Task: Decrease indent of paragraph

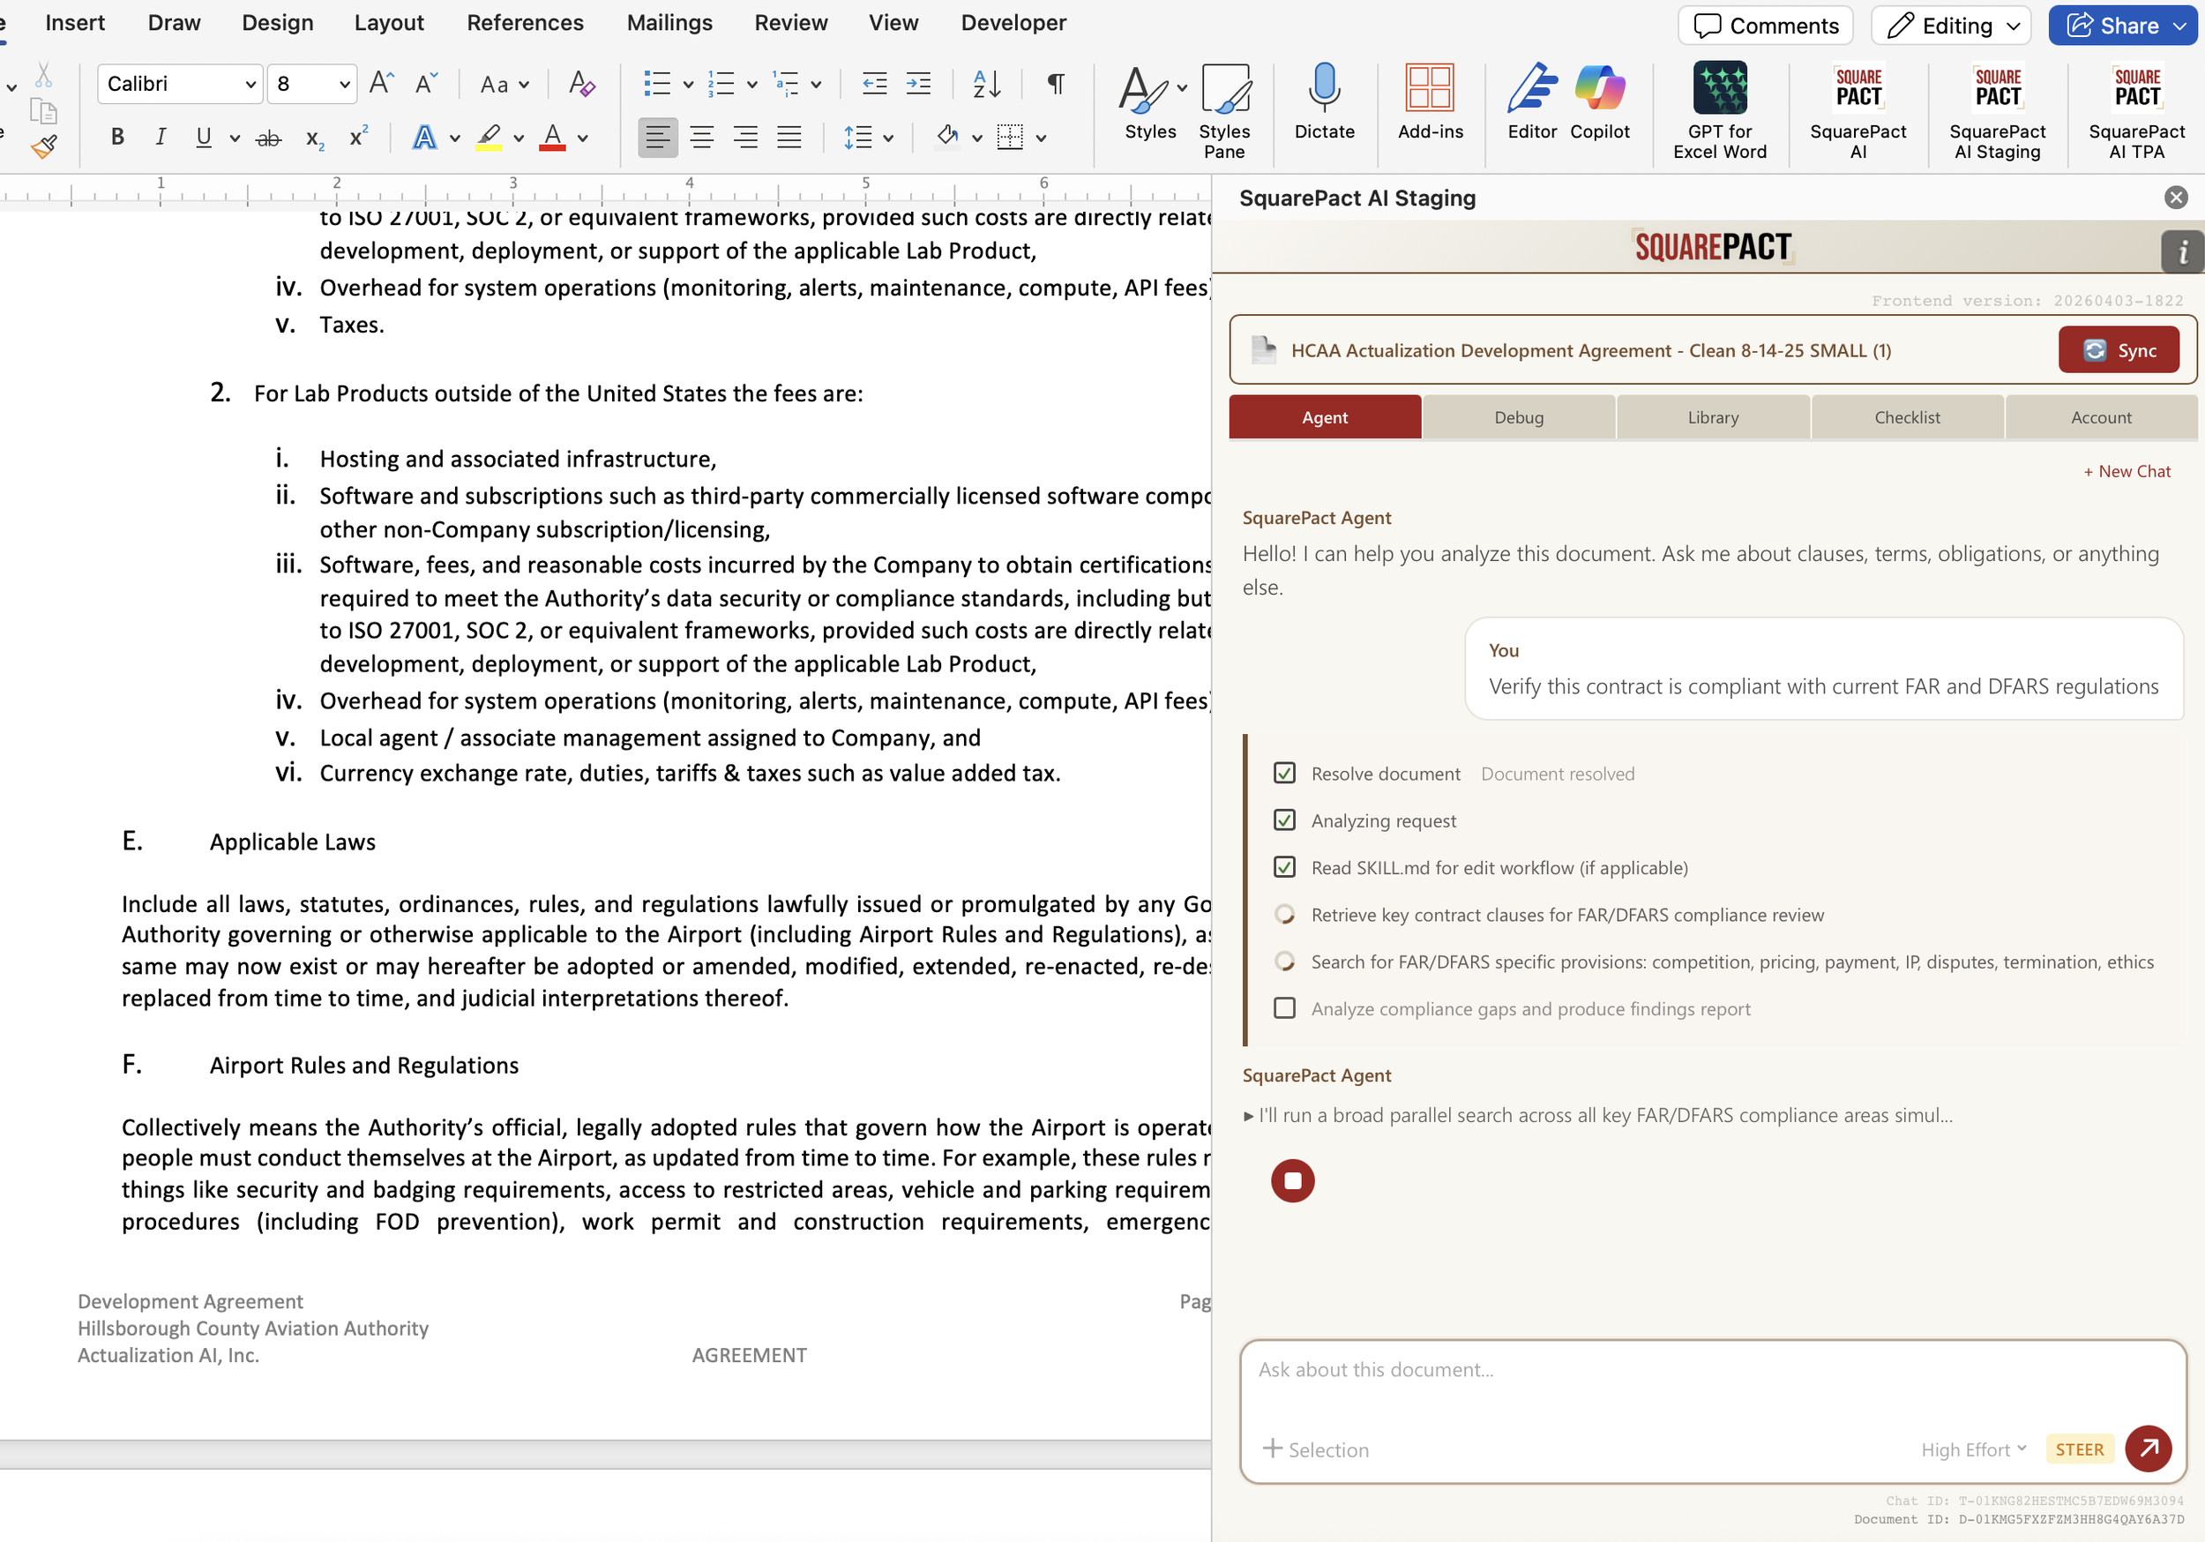Action: [x=874, y=84]
